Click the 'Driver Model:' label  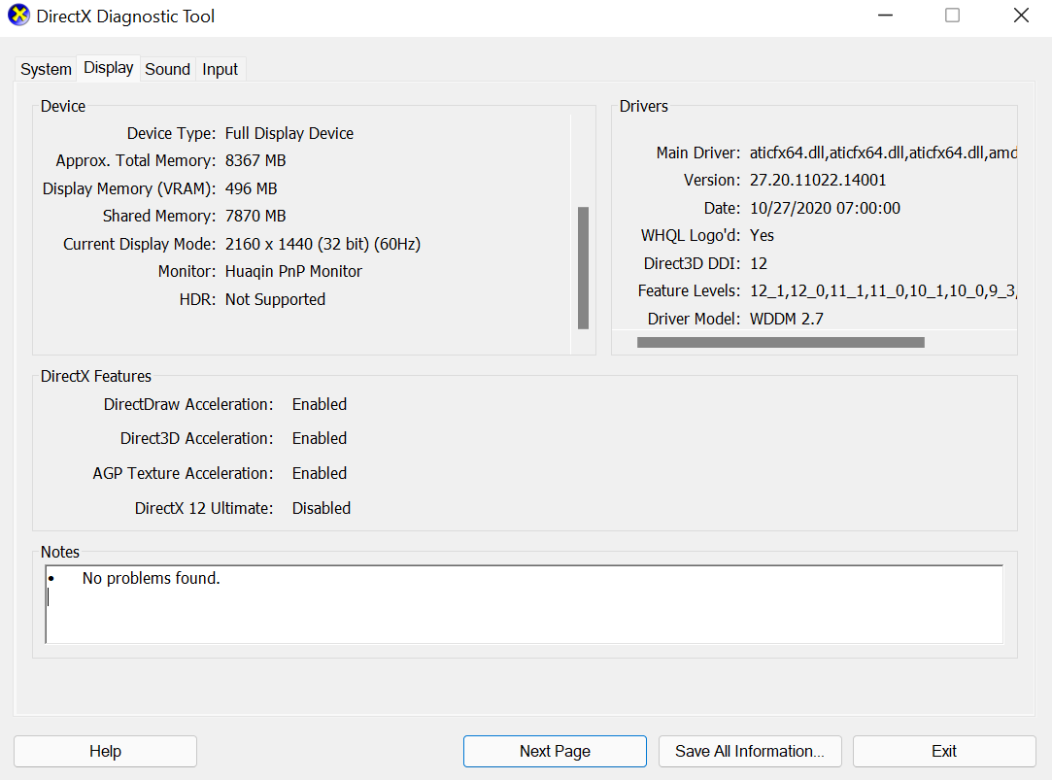tap(694, 320)
